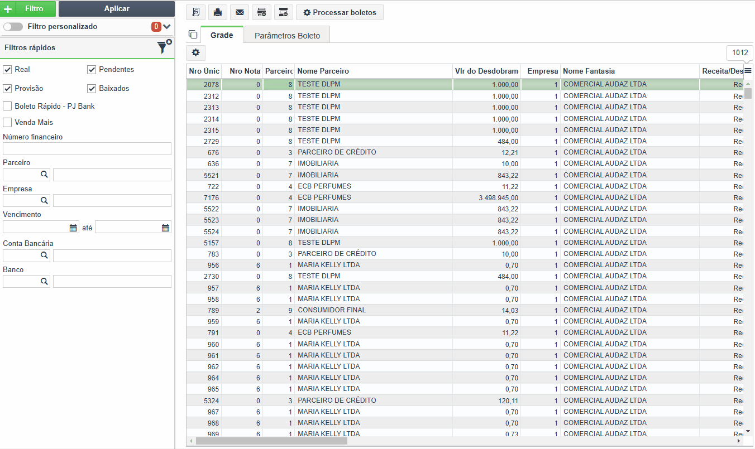Select the Grade tab
Viewport: 755px width, 449px height.
click(222, 35)
